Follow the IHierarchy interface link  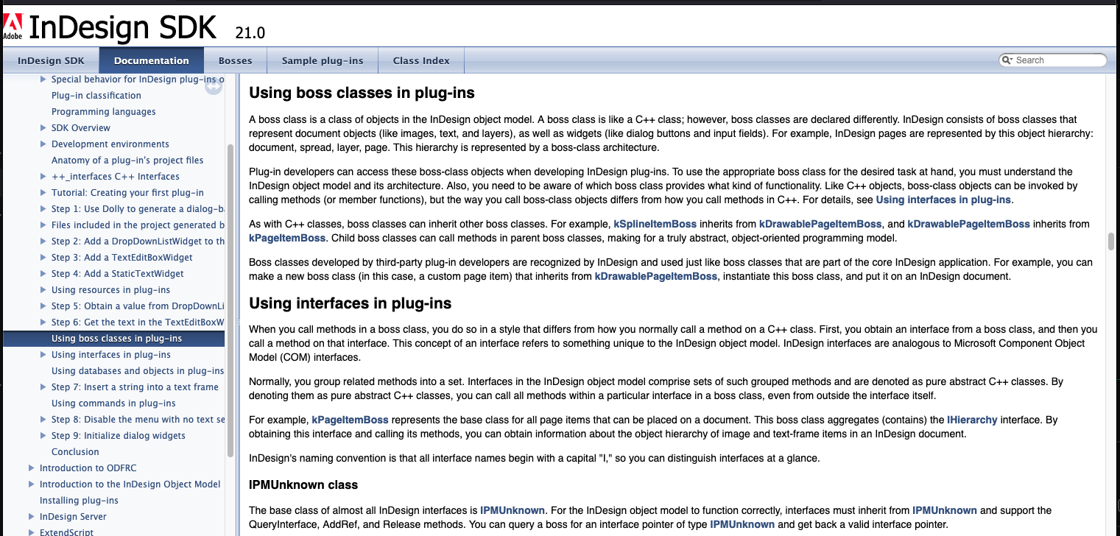tap(971, 420)
